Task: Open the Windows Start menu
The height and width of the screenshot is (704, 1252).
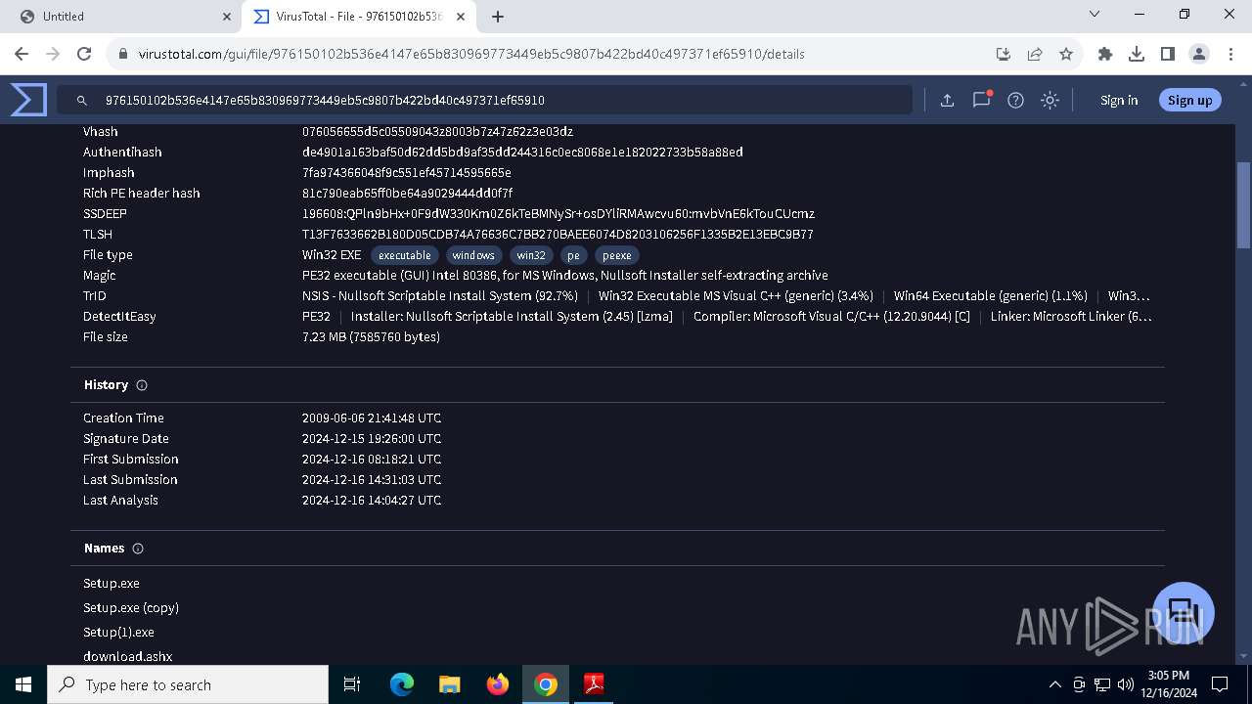Action: pos(23,684)
